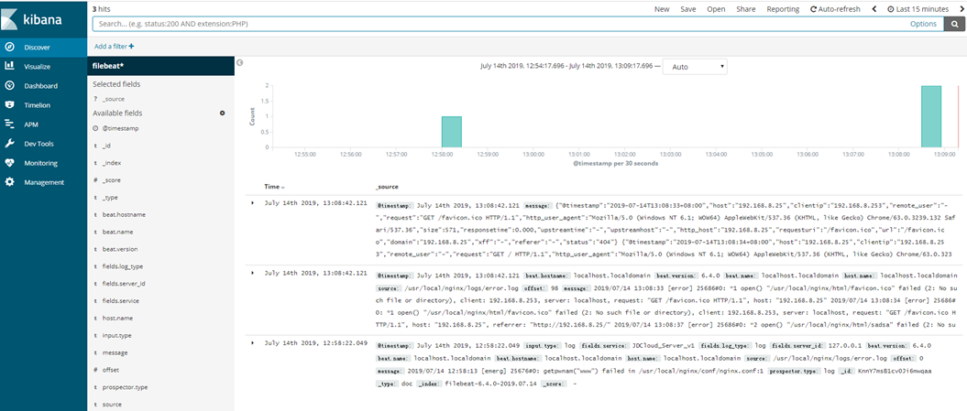Open Timelion icon in sidebar
Image resolution: width=967 pixels, height=411 pixels.
click(x=9, y=104)
